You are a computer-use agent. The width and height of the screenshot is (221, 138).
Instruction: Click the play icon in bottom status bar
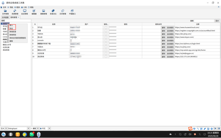(216, 128)
